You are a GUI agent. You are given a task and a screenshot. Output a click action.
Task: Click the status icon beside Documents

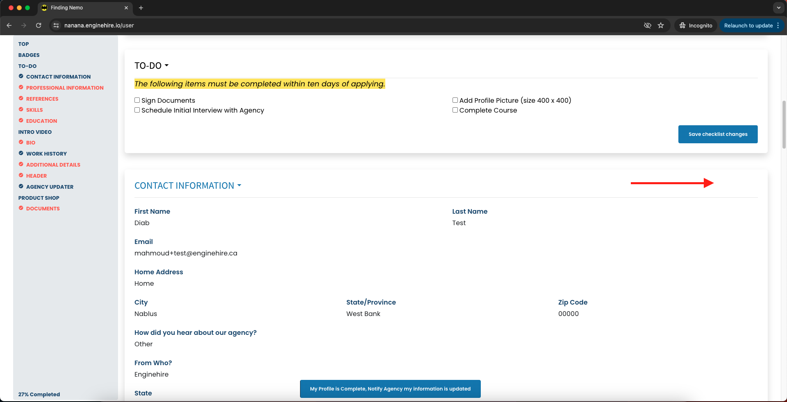[21, 208]
